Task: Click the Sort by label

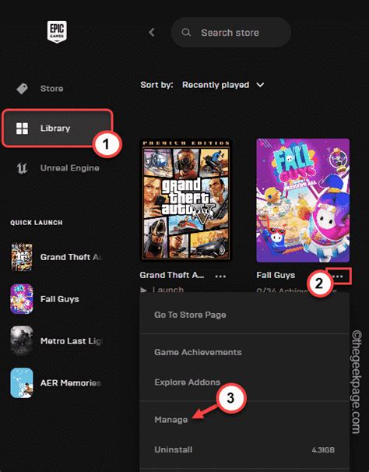Action: coord(156,85)
